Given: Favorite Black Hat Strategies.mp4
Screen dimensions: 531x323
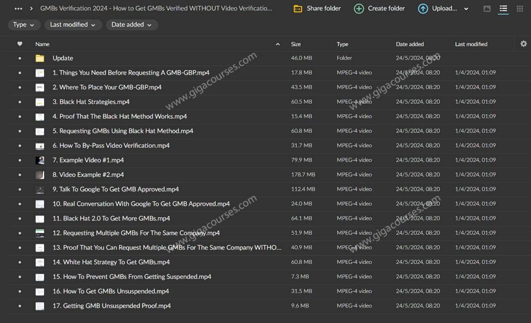Looking at the screenshot, I should click(x=20, y=102).
